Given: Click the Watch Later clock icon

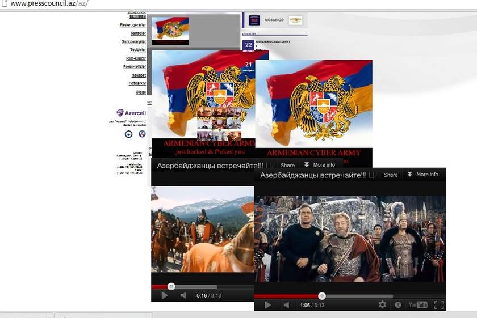Looking at the screenshot, I should [x=398, y=305].
